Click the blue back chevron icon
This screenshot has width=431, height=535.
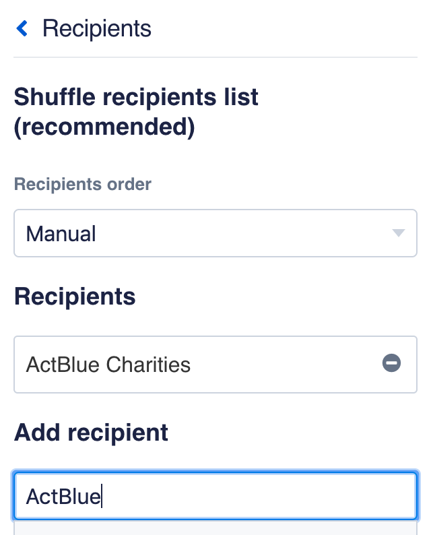(23, 28)
